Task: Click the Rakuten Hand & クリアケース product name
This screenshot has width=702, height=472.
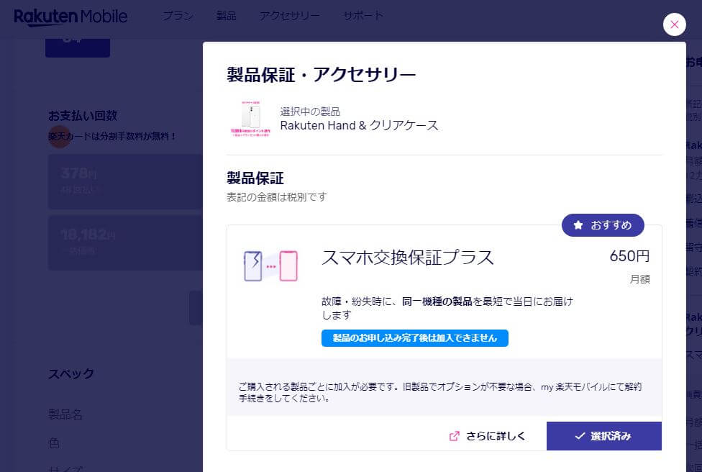Action: point(359,125)
